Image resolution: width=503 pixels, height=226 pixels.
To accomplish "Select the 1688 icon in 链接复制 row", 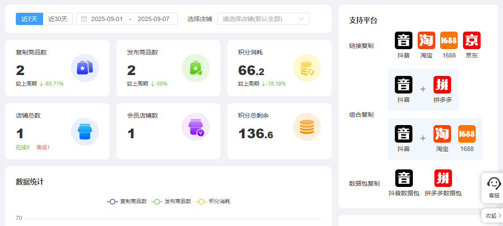I will click(x=449, y=40).
